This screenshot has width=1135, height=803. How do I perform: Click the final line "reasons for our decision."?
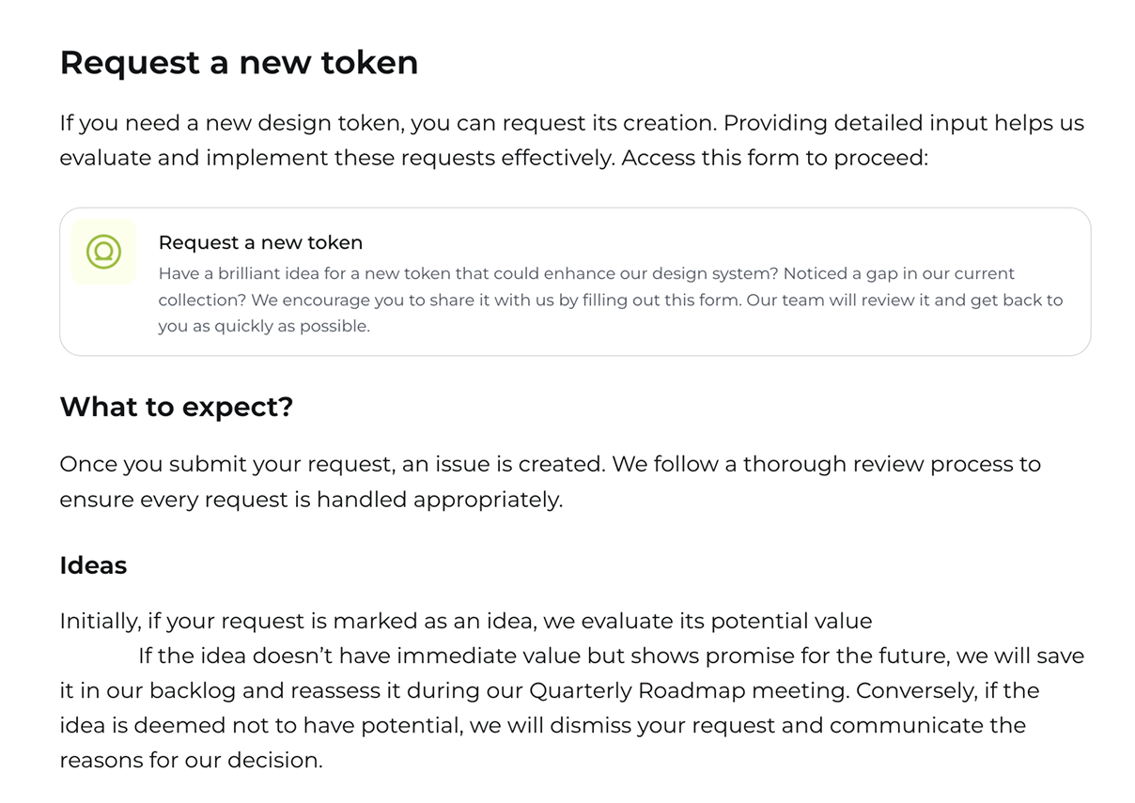click(x=191, y=760)
